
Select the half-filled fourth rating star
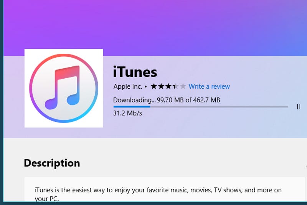(176, 86)
